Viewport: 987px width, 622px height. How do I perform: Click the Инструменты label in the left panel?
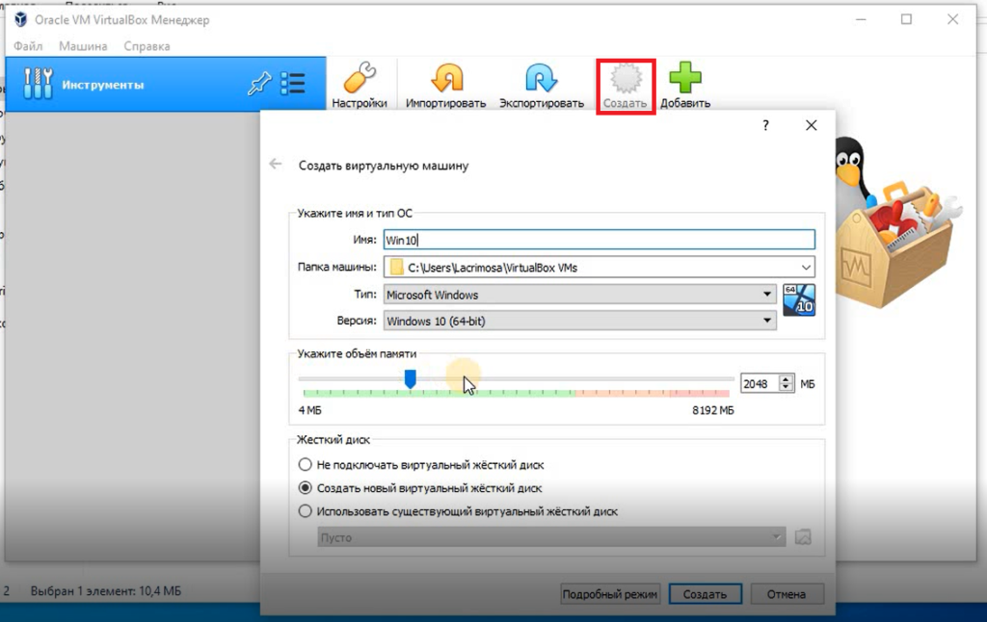pyautogui.click(x=102, y=85)
